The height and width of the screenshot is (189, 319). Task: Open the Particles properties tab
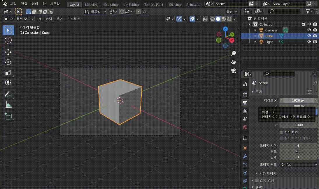[x=245, y=165]
